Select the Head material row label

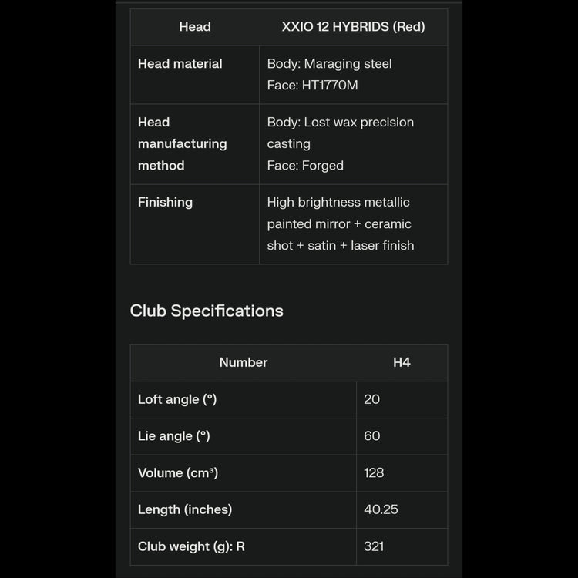pos(180,64)
